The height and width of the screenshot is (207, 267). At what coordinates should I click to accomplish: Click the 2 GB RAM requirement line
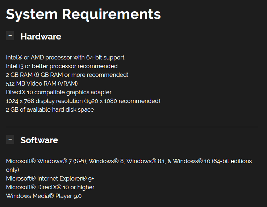(67, 75)
